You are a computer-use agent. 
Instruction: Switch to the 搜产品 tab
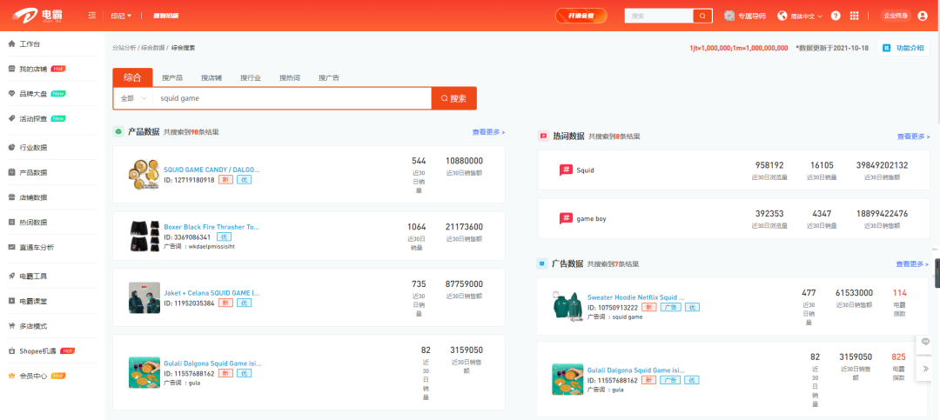tap(172, 78)
